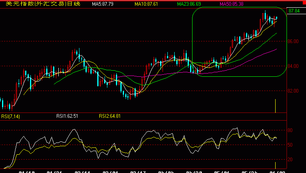Click the current price box 87.84

point(296,11)
